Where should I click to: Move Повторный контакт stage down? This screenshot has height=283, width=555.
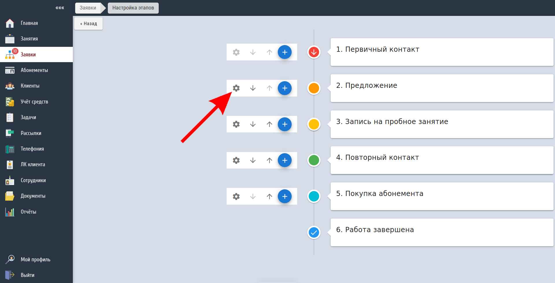click(x=253, y=160)
